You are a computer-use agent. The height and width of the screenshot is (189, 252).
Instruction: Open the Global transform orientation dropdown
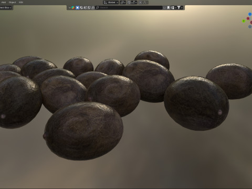111,2
